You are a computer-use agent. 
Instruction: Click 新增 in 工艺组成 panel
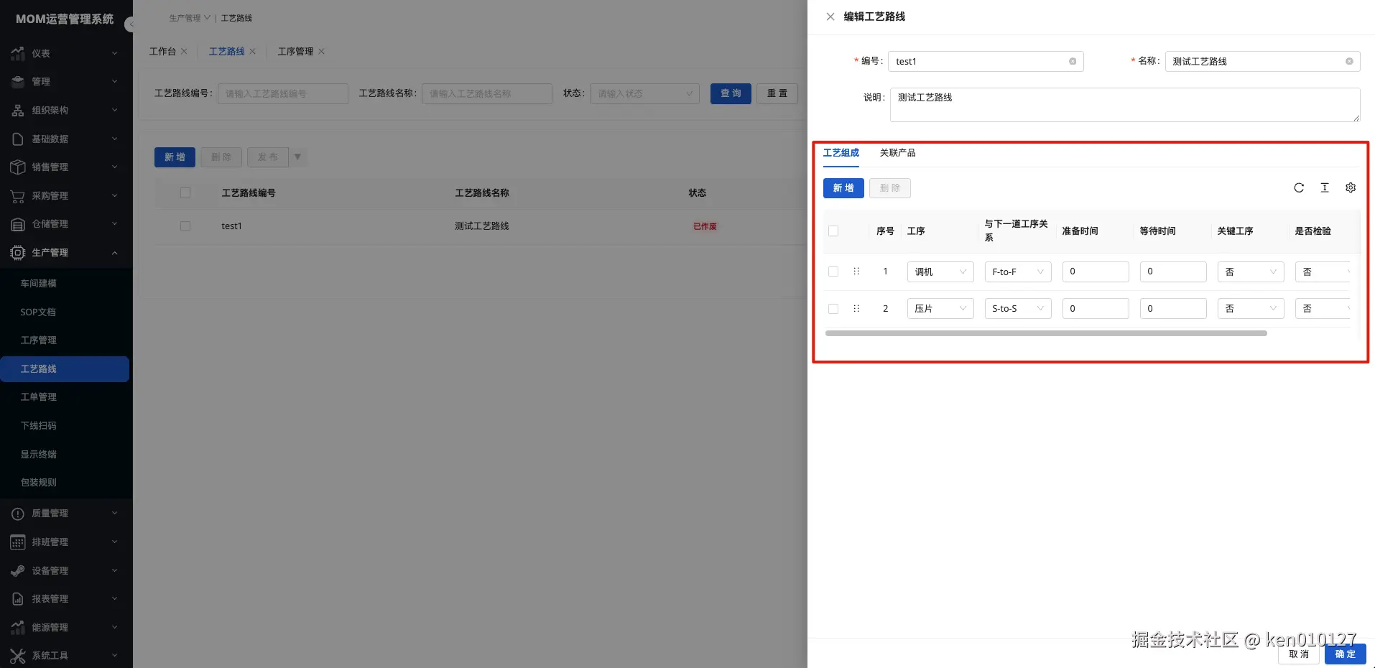tap(843, 188)
